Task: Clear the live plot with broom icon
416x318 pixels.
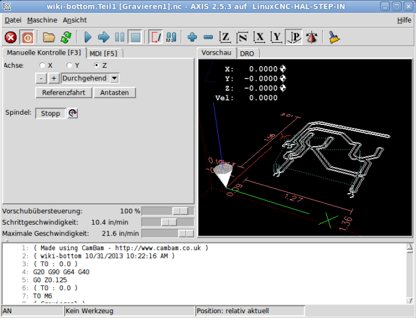Action: tap(335, 37)
